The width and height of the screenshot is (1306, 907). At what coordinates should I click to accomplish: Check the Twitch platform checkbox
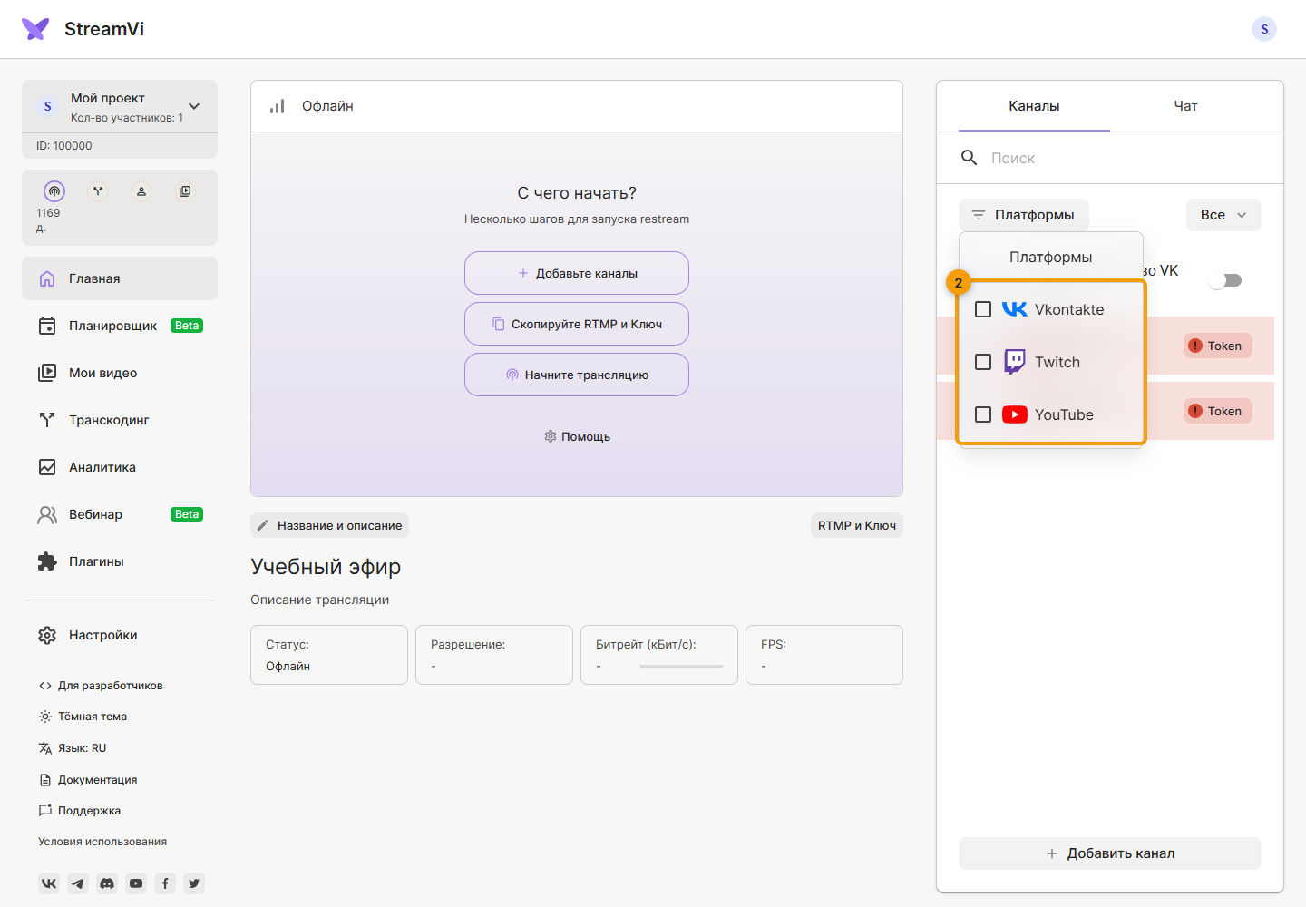pyautogui.click(x=983, y=362)
